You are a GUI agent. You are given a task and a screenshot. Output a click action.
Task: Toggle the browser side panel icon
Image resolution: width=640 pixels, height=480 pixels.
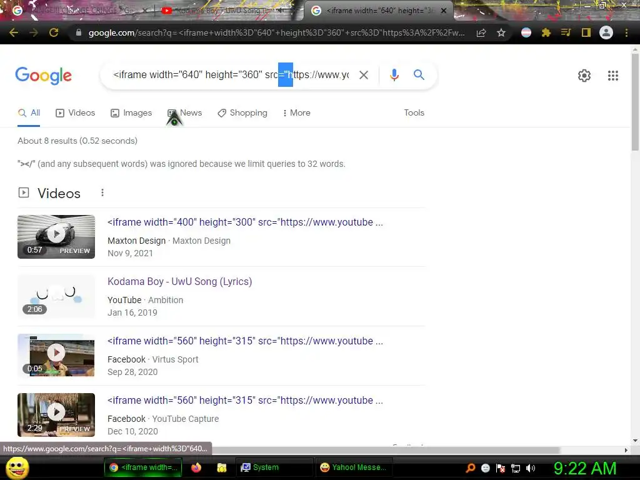pyautogui.click(x=586, y=32)
